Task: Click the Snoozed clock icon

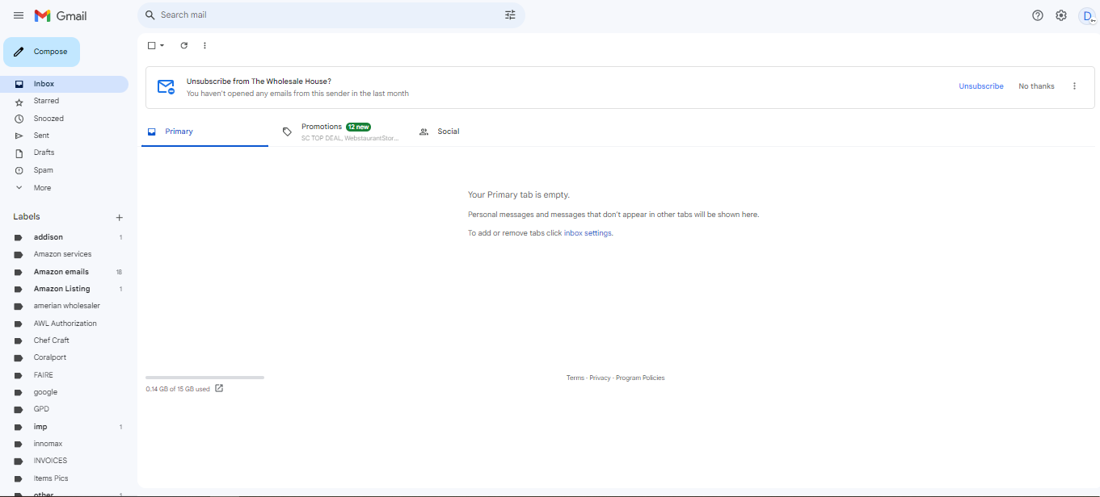Action: [x=19, y=119]
